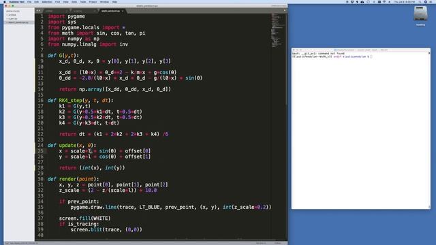Open the Help menu

coord(114,1)
